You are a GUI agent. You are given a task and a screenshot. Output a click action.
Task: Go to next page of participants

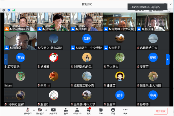tap(168, 59)
